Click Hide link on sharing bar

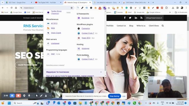click(x=124, y=96)
